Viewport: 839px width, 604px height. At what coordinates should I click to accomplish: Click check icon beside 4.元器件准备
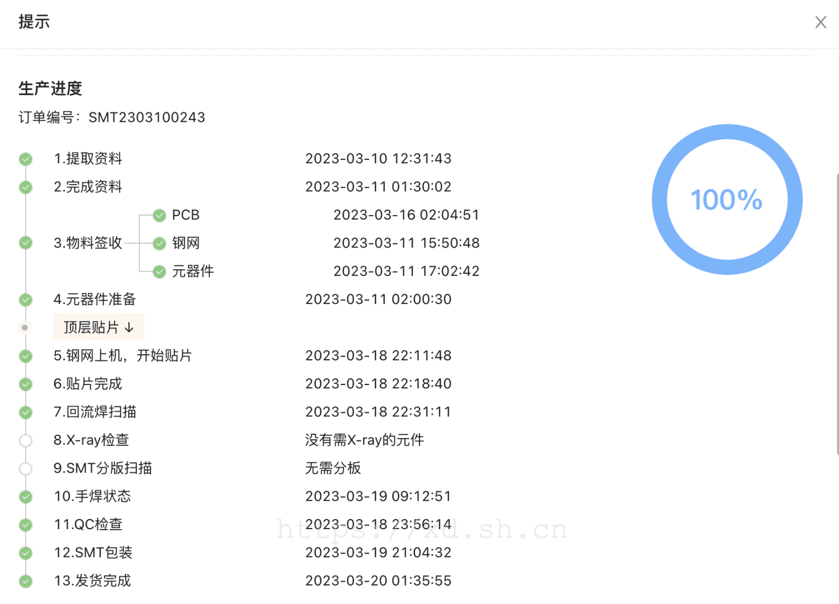tap(26, 300)
